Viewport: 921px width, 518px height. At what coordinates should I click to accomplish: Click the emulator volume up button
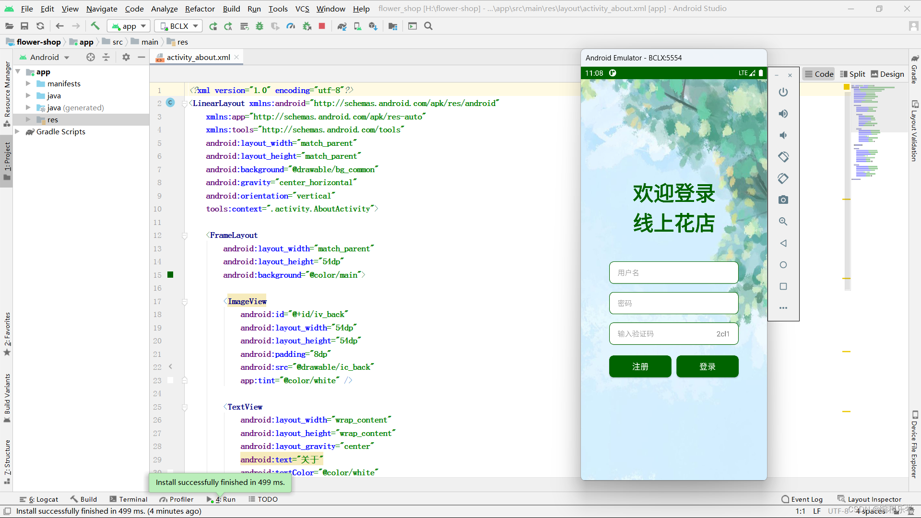pyautogui.click(x=783, y=114)
